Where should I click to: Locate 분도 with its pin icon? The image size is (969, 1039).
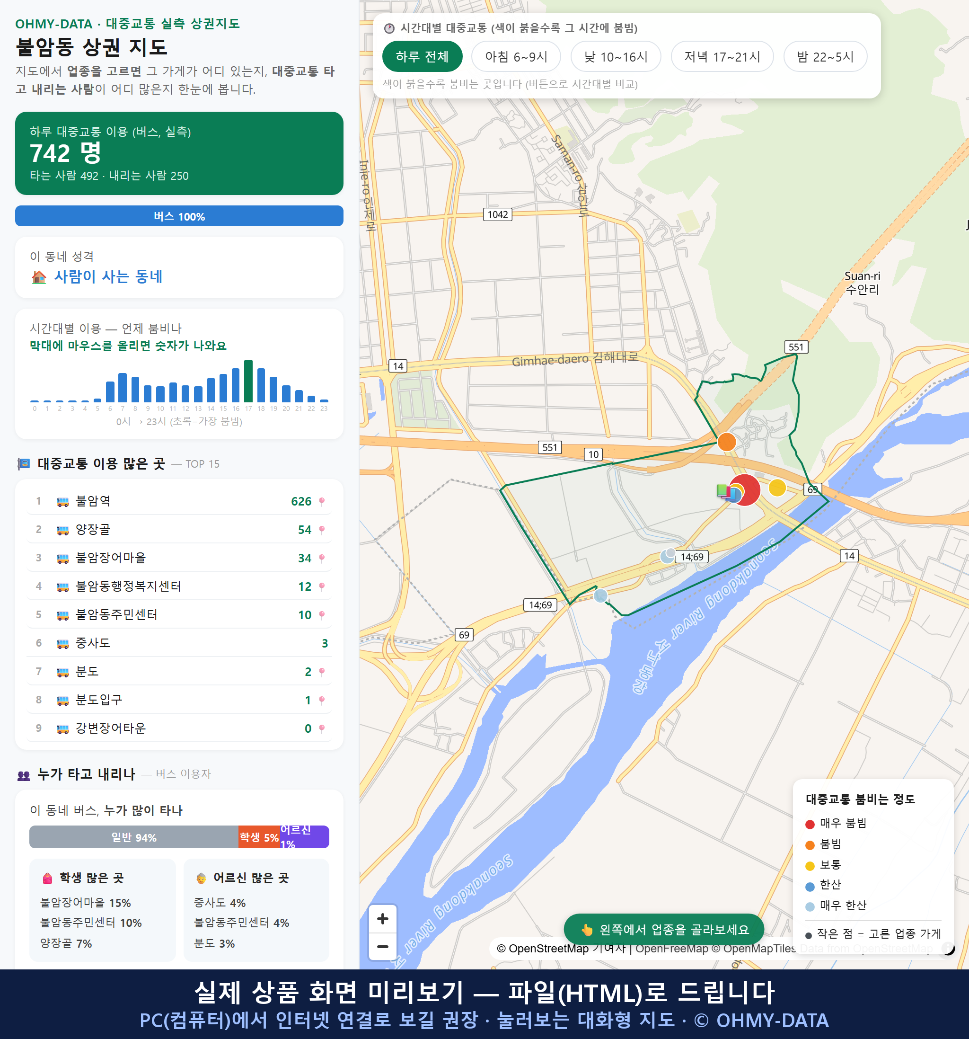pyautogui.click(x=322, y=672)
